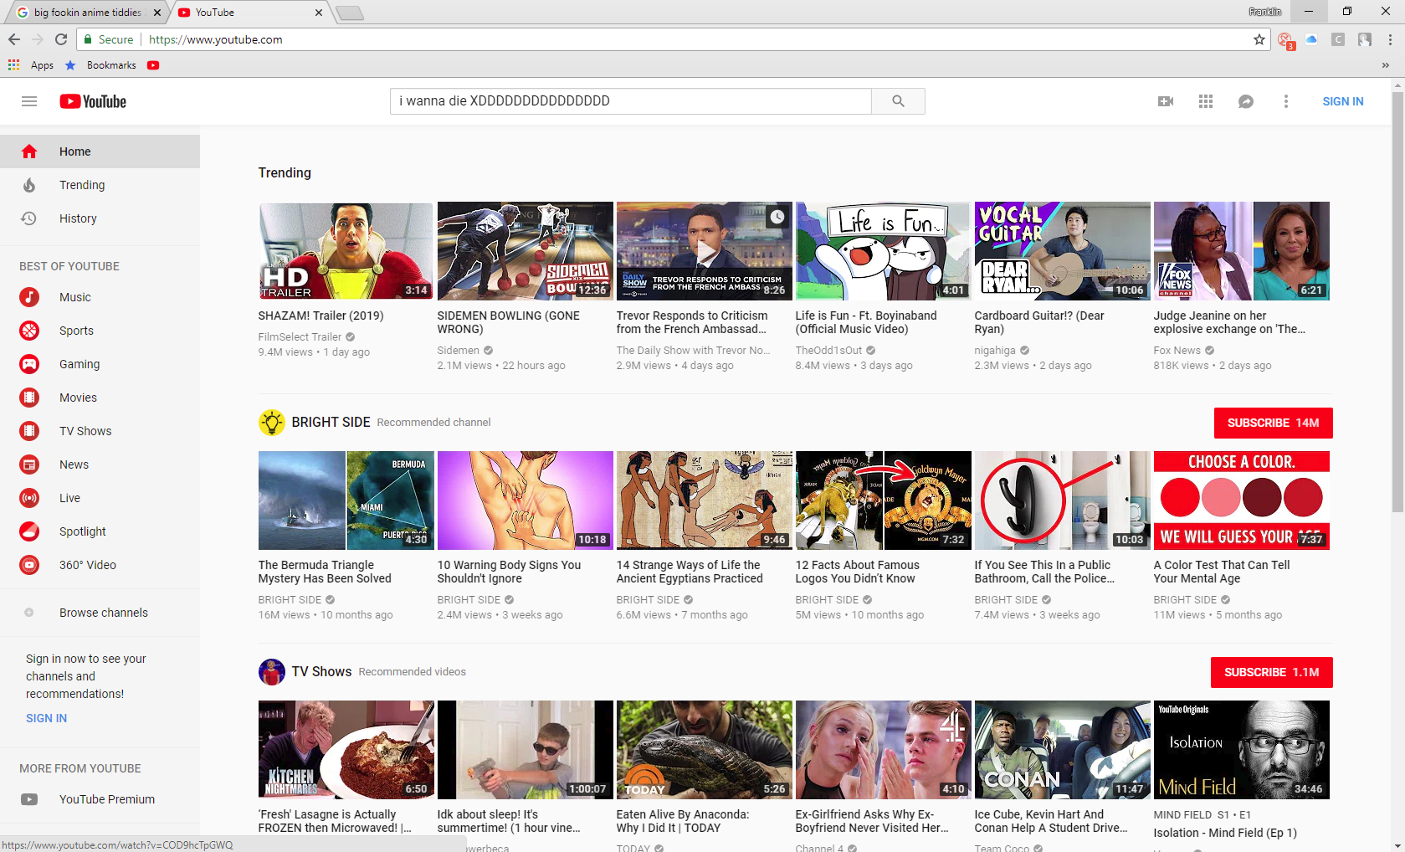
Task: Open the Conan student driver thumbnail
Action: pos(1062,750)
